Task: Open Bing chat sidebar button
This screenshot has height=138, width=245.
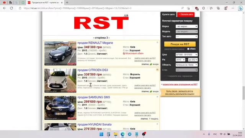Action: click(240, 8)
